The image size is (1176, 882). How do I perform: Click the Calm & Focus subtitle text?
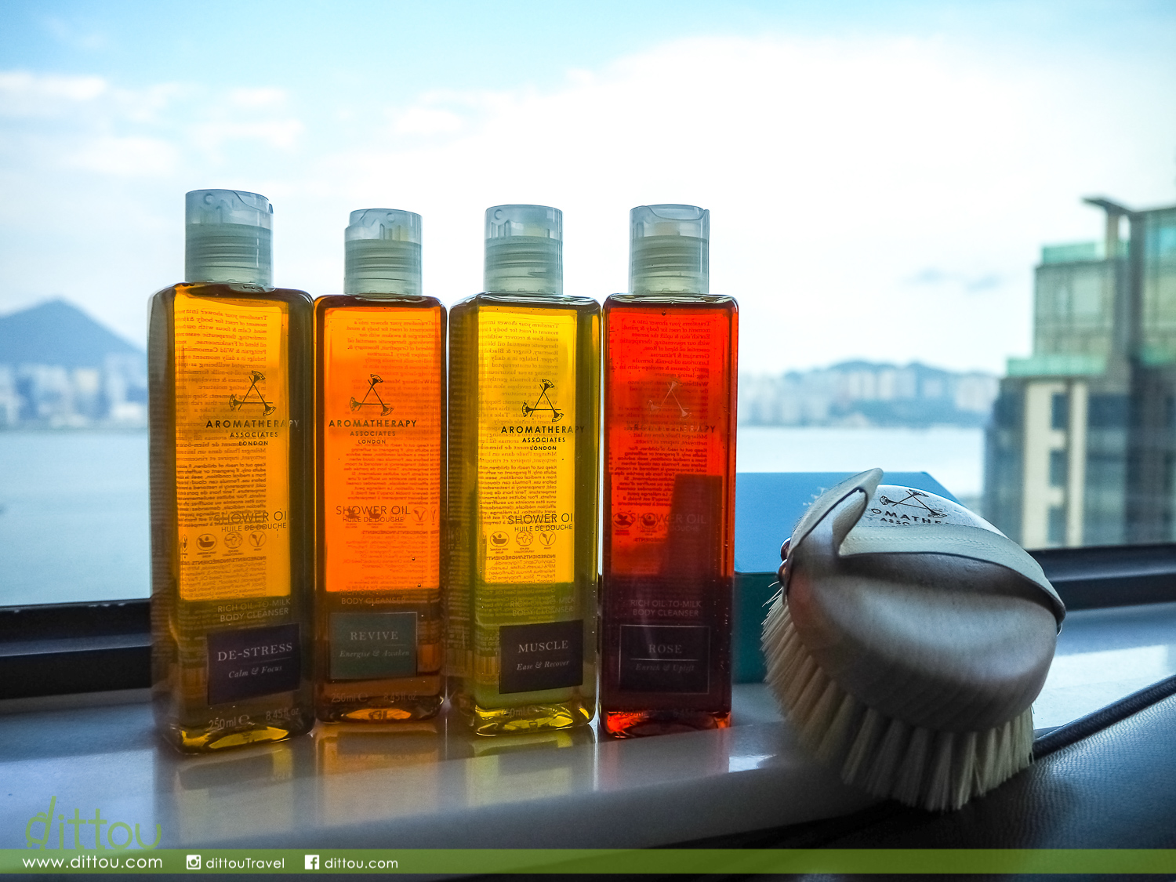[256, 672]
